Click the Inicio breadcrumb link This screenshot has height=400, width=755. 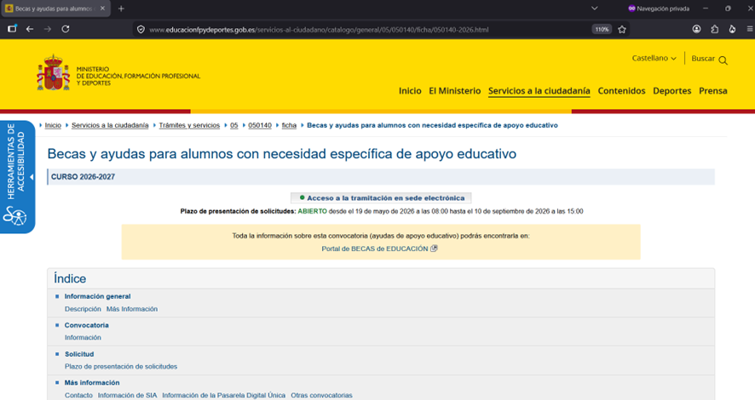click(53, 125)
